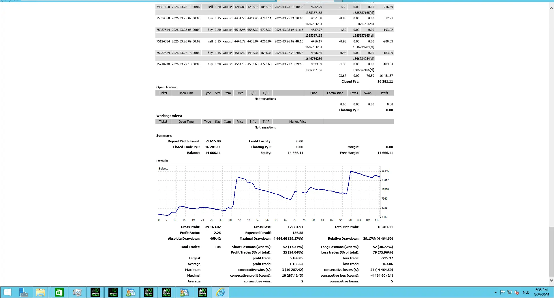Click the scrollbar up arrow of the report

coord(551,8)
